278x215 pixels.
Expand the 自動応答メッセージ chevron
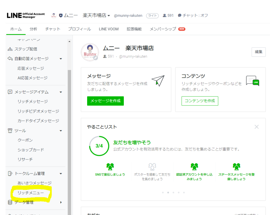coord(61,59)
